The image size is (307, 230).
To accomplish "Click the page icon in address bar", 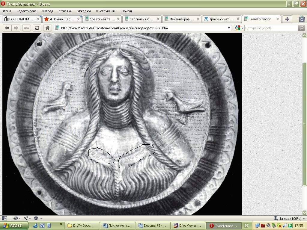I will coord(57,28).
